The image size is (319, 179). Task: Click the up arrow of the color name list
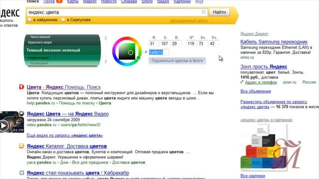pos(106,38)
